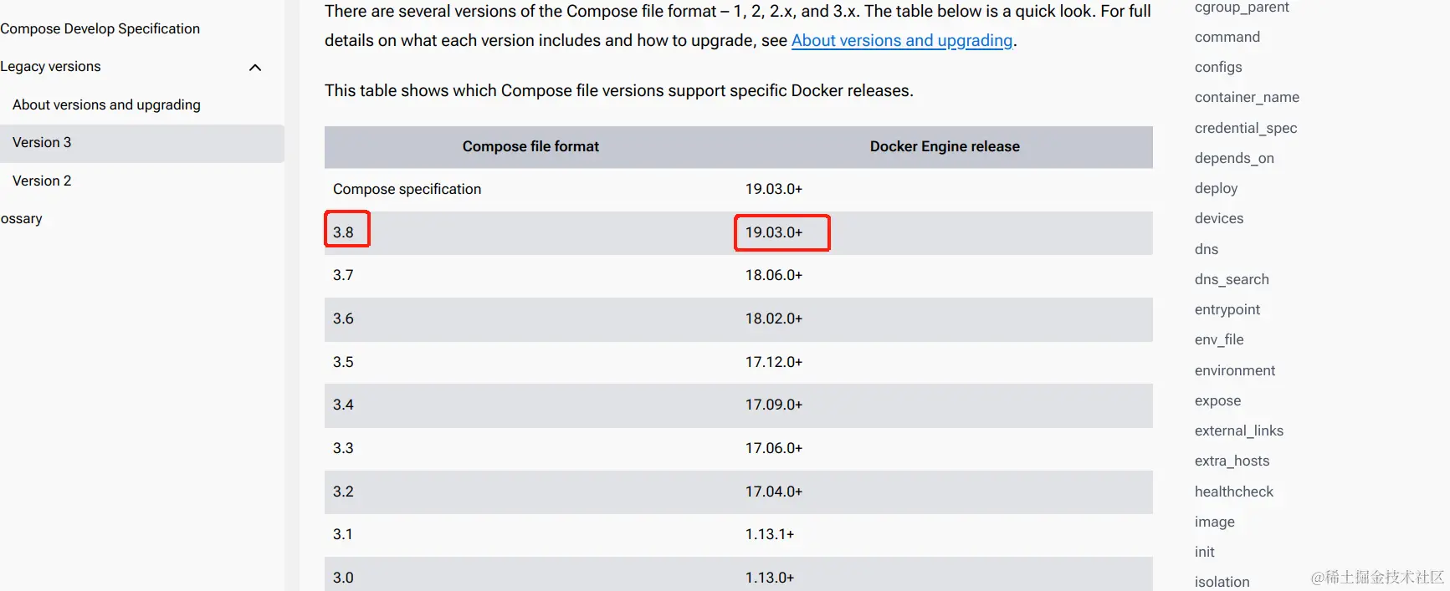This screenshot has height=591, width=1450.
Task: Open Compose Develop Specification sidebar entry
Action: point(100,28)
